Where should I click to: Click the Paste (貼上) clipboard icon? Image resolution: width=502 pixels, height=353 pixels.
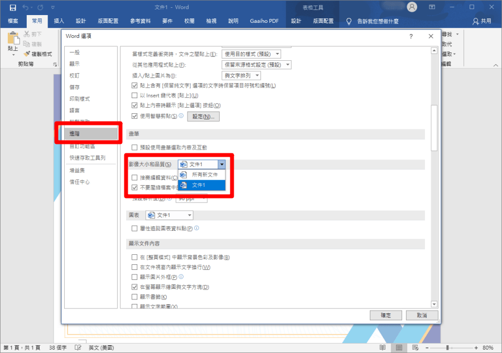point(13,38)
